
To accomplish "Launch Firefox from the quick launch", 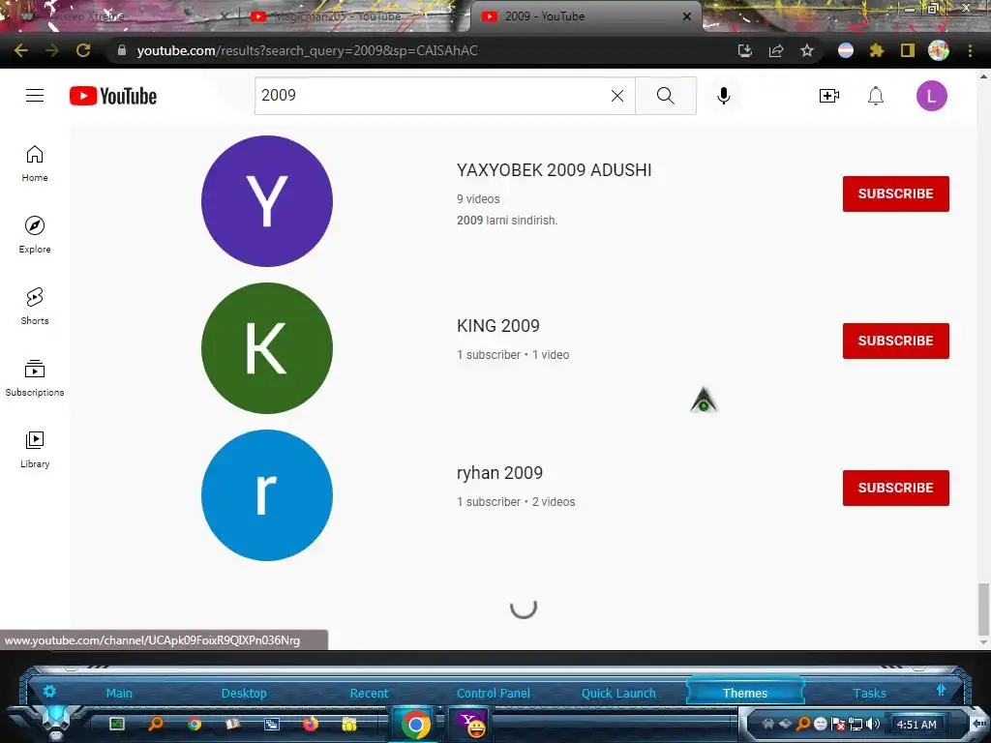I will (x=310, y=724).
